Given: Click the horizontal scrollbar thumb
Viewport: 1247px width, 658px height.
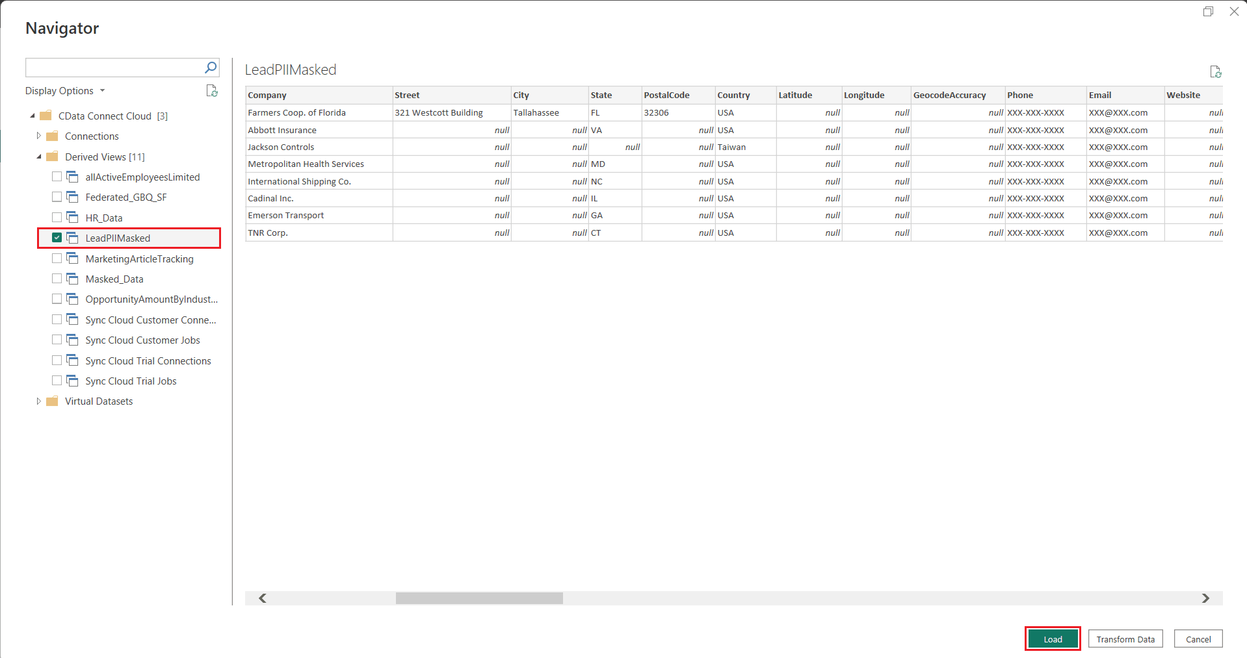Looking at the screenshot, I should click(479, 598).
